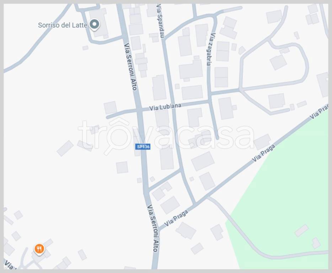This screenshot has height=273, width=332.
Task: Click the blue SP136 road shield
Action: click(x=143, y=147)
